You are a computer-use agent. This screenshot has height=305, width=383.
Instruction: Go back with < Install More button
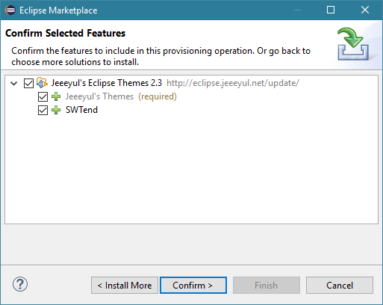coord(125,285)
